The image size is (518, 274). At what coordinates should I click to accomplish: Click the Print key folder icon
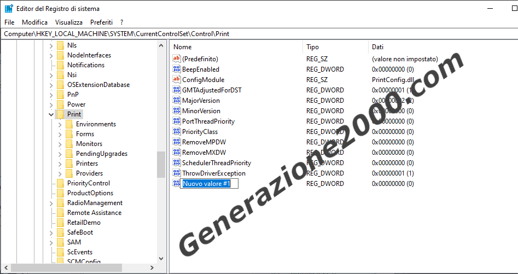(x=60, y=114)
